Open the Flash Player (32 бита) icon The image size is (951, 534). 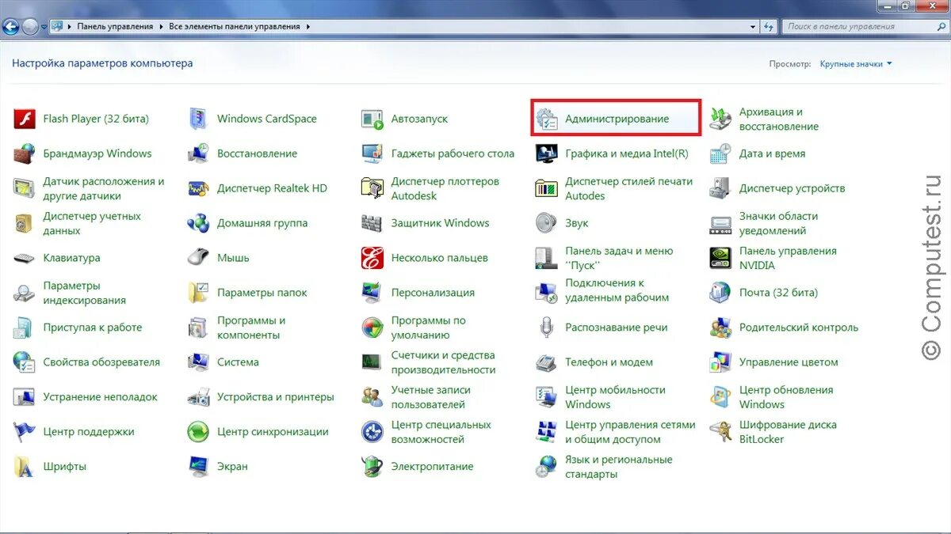(x=25, y=119)
